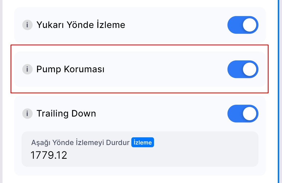This screenshot has height=183, width=282.
Task: Click blank area right of 1779.12 value
Action: click(x=163, y=156)
